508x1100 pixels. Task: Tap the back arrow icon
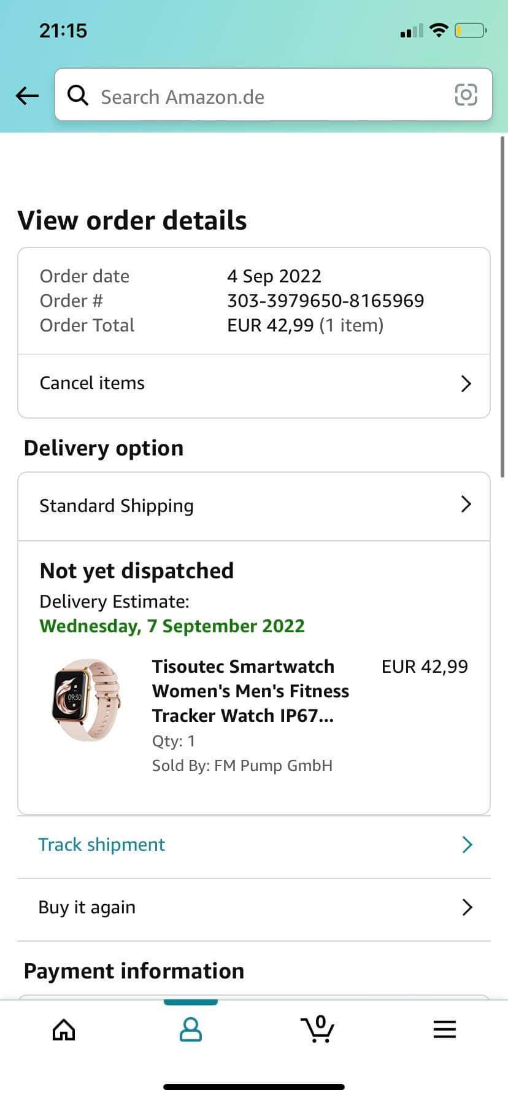tap(27, 96)
